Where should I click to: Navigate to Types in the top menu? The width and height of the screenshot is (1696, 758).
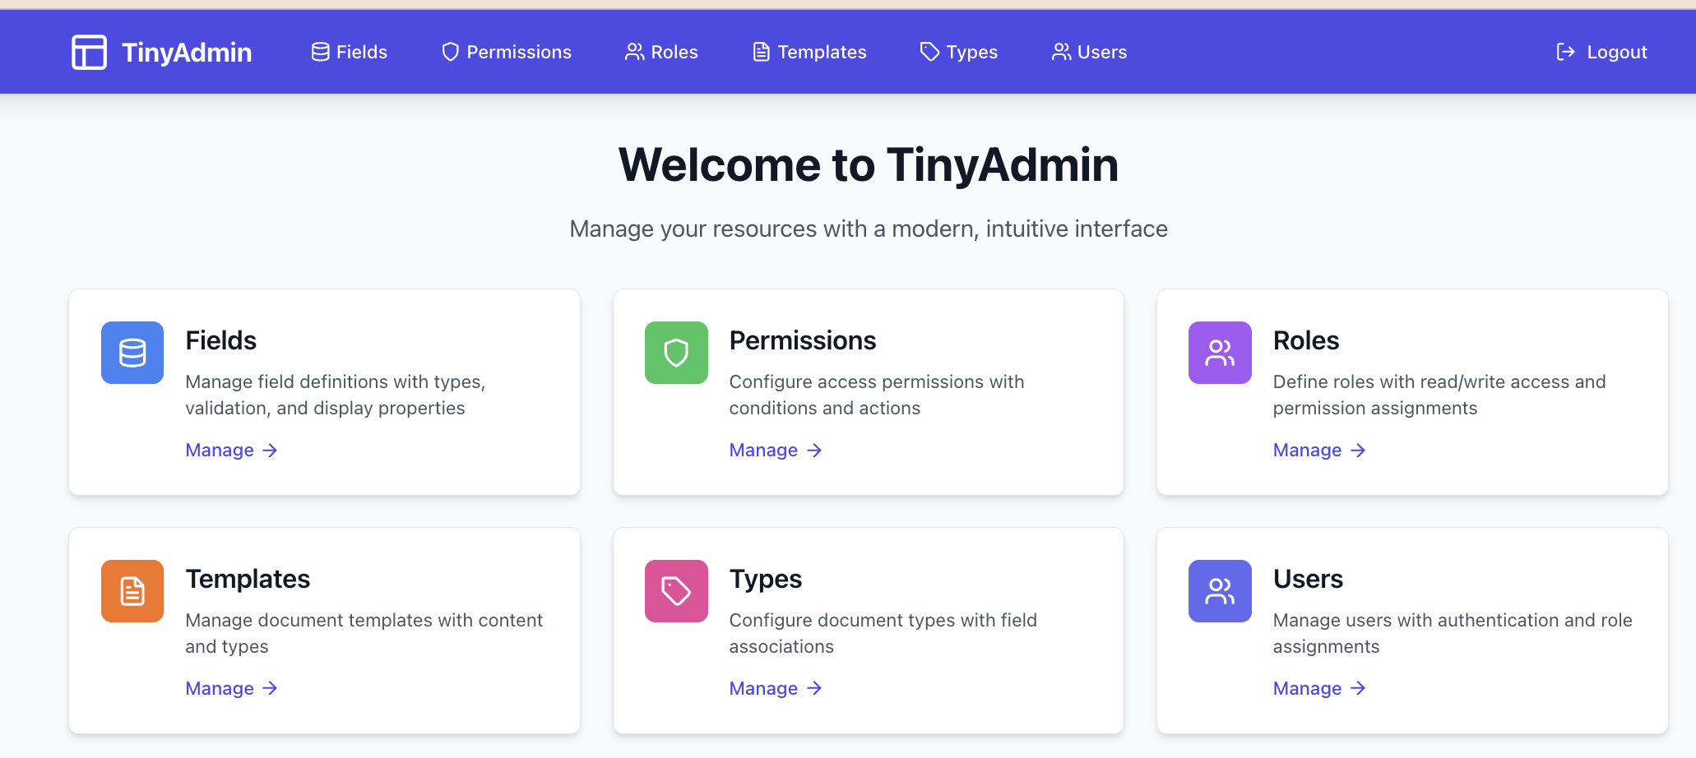pyautogui.click(x=958, y=53)
